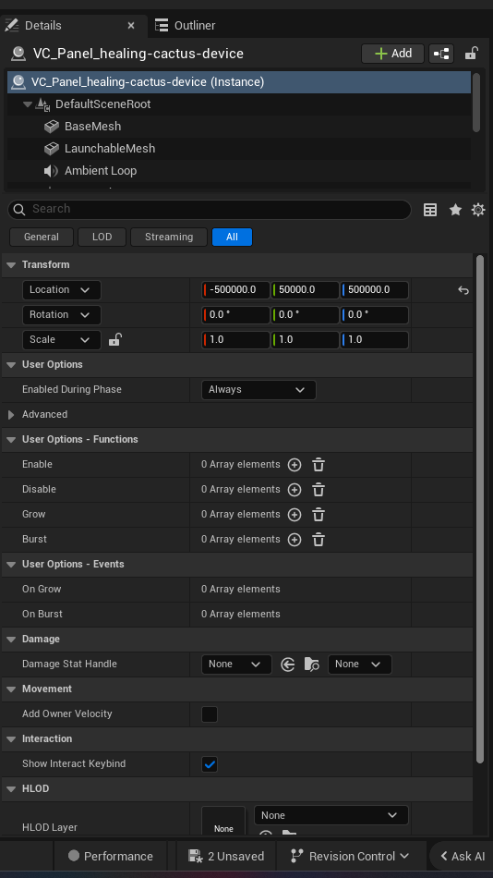Collapse the Interaction section
The image size is (493, 878).
[11, 739]
